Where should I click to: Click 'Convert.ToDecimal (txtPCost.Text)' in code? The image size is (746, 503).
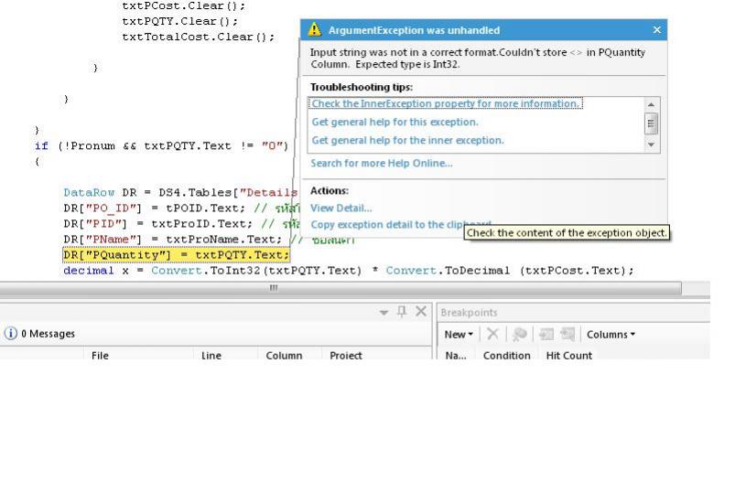coord(510,271)
